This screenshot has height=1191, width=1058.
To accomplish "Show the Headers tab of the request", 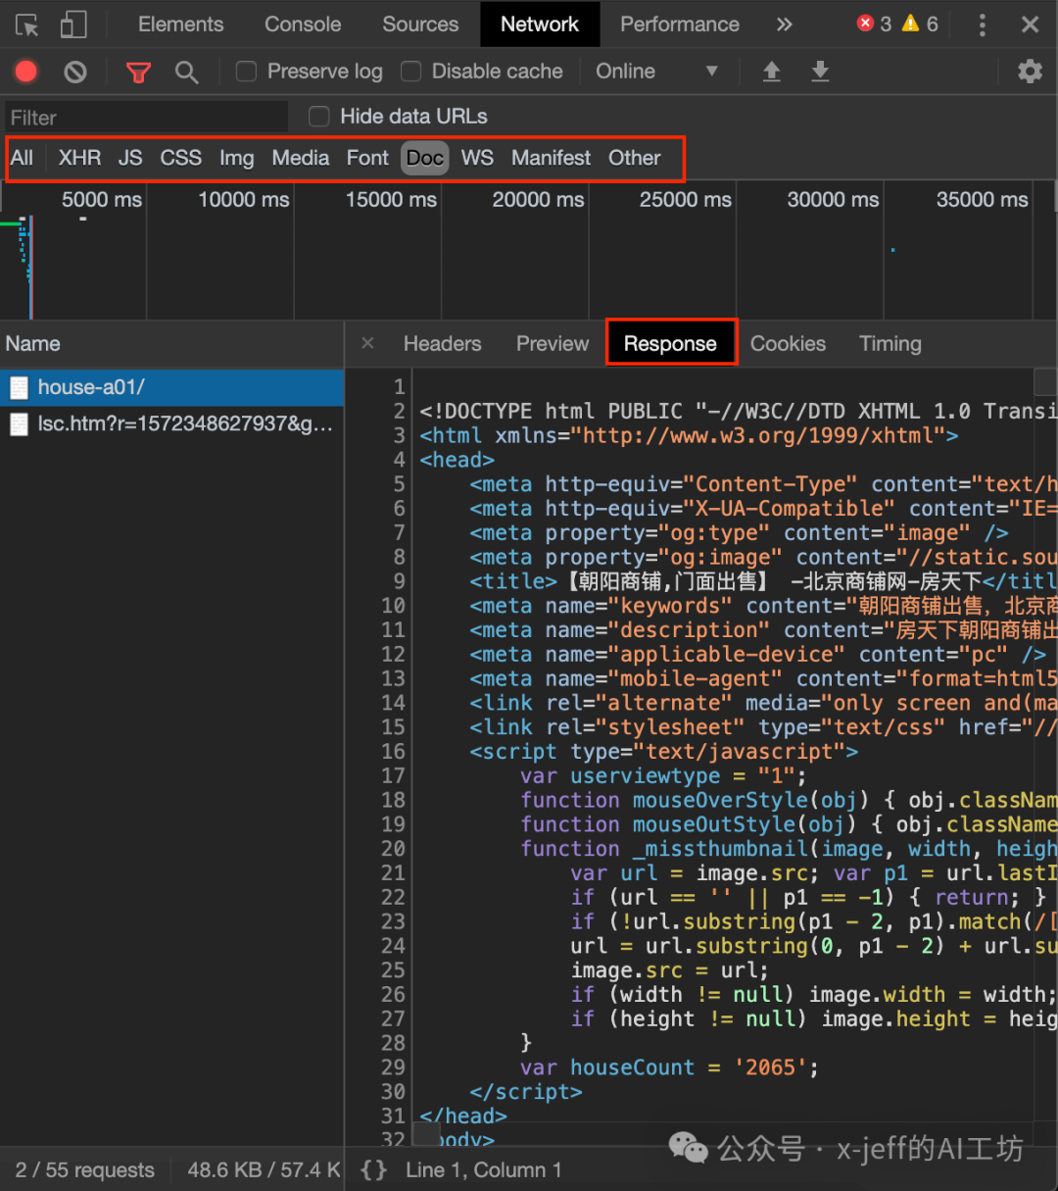I will click(x=442, y=344).
